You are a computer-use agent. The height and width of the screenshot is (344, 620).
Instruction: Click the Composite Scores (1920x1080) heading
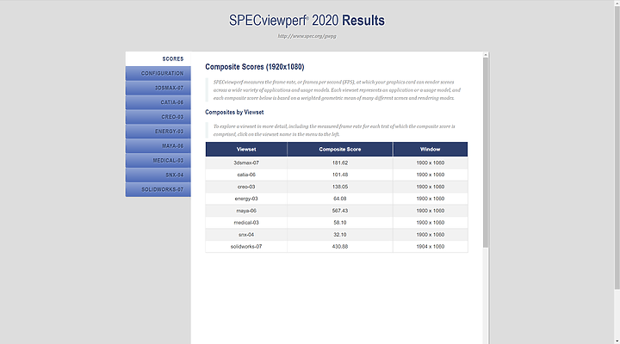255,67
